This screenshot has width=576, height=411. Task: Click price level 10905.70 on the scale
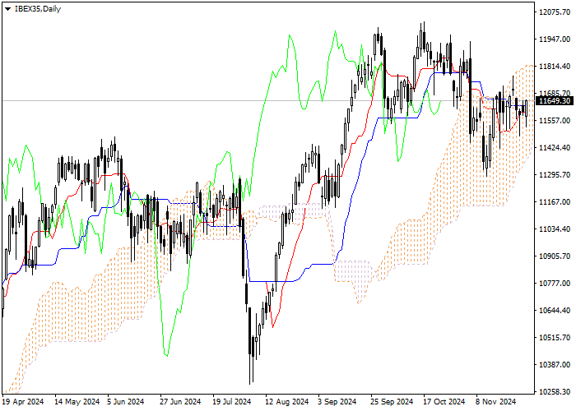(555, 256)
